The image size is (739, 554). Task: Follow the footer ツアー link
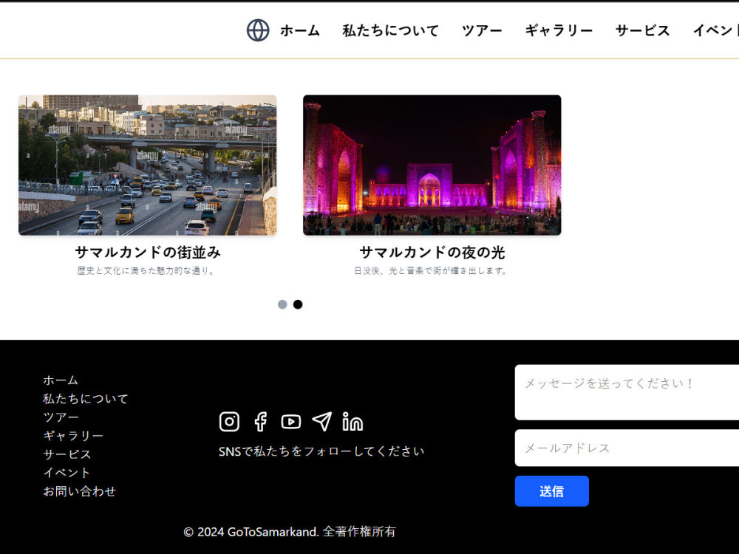coord(61,417)
